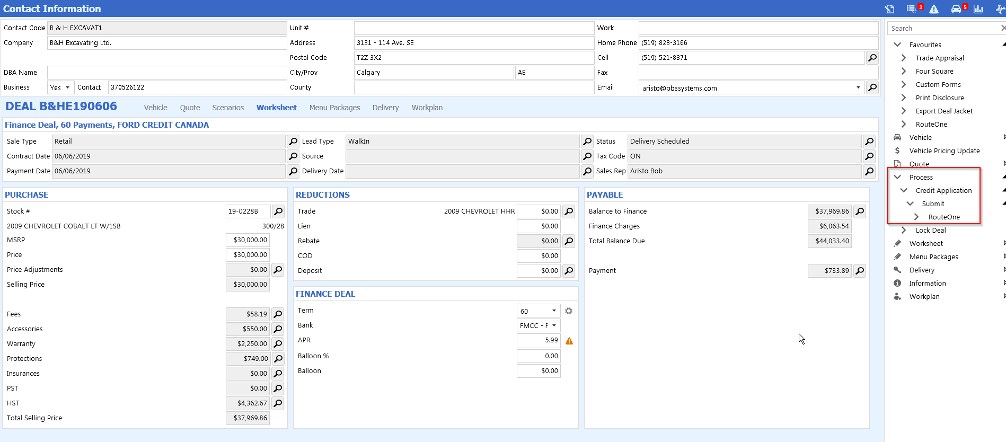Click the Stock # lookup magnifier

(x=278, y=211)
